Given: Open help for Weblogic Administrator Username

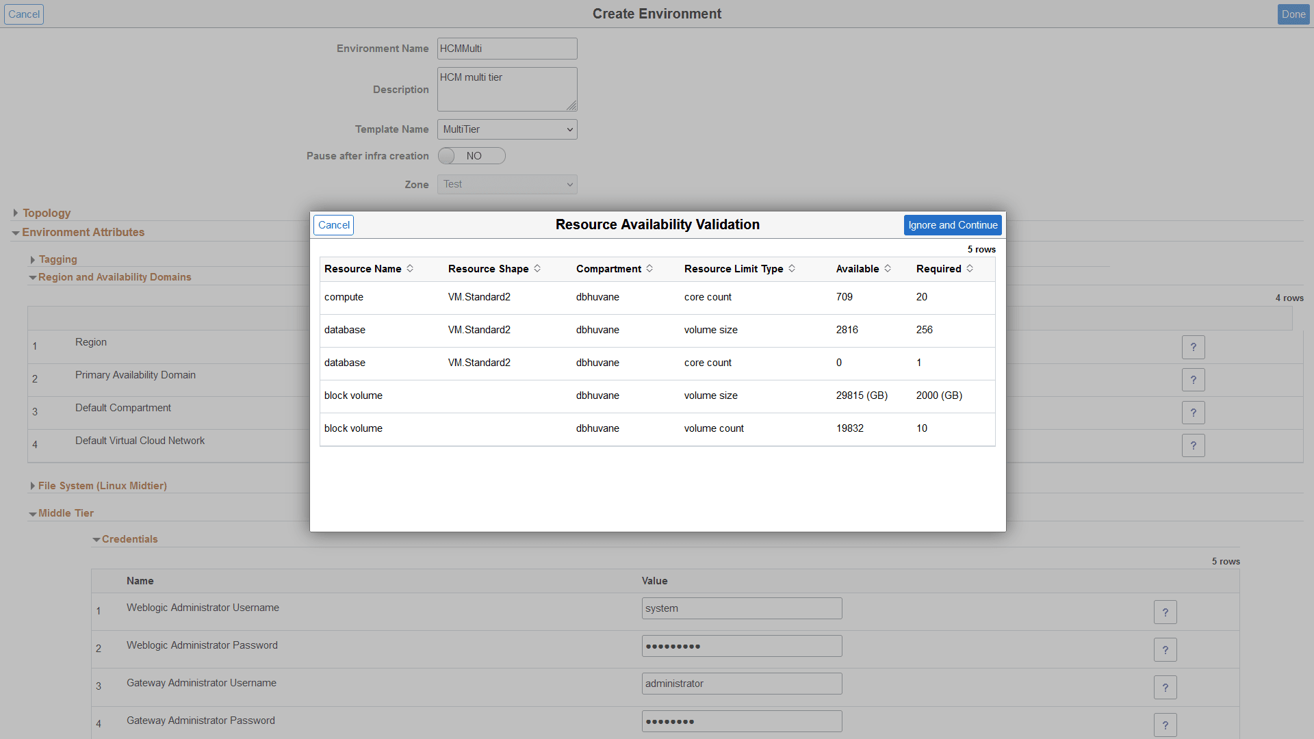Looking at the screenshot, I should pyautogui.click(x=1165, y=612).
